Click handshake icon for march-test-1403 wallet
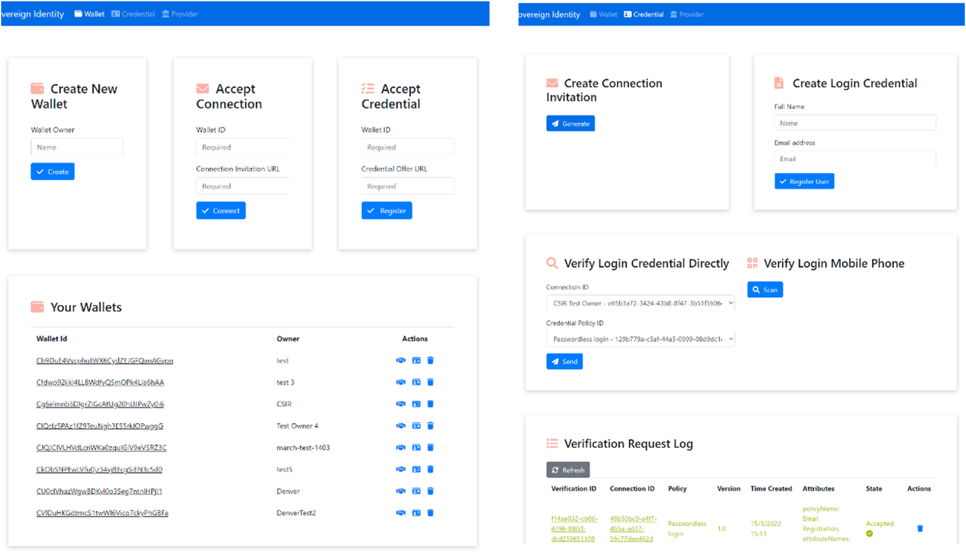The image size is (966, 554). (401, 447)
